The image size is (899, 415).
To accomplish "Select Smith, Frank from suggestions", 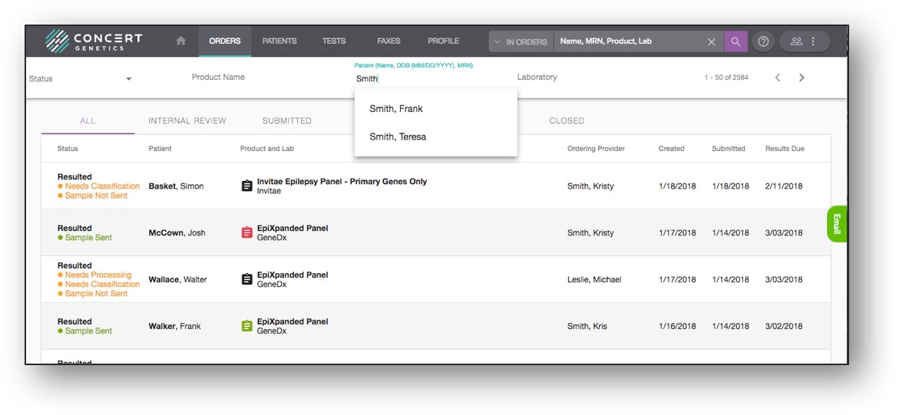I will (396, 109).
